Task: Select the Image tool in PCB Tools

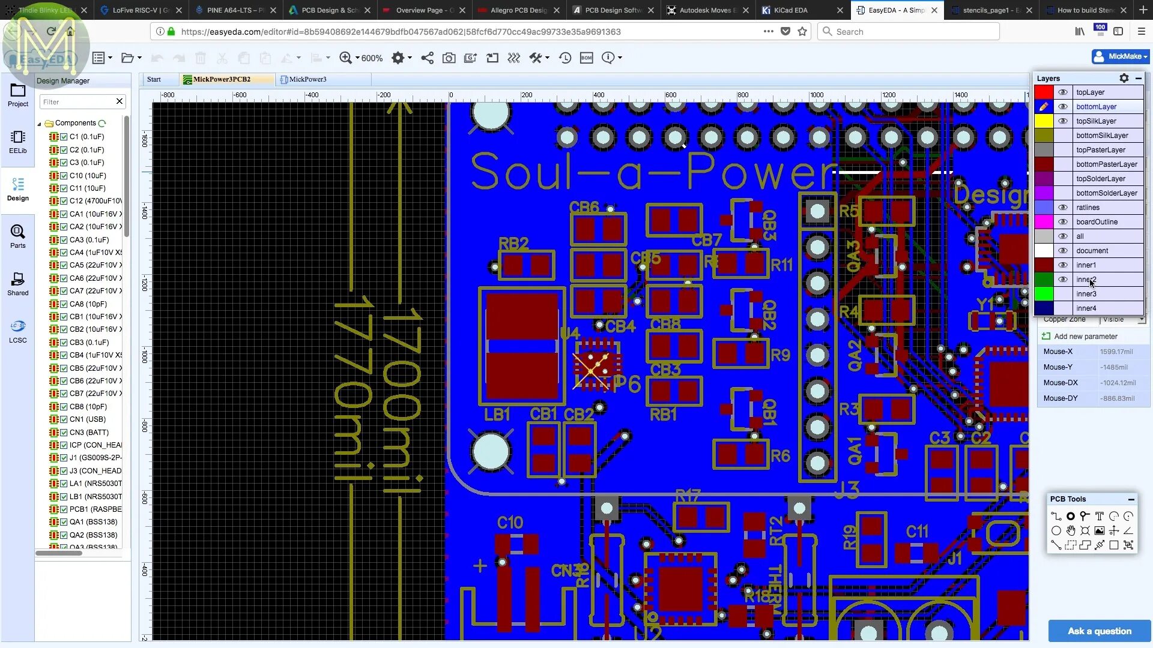Action: point(1099,530)
